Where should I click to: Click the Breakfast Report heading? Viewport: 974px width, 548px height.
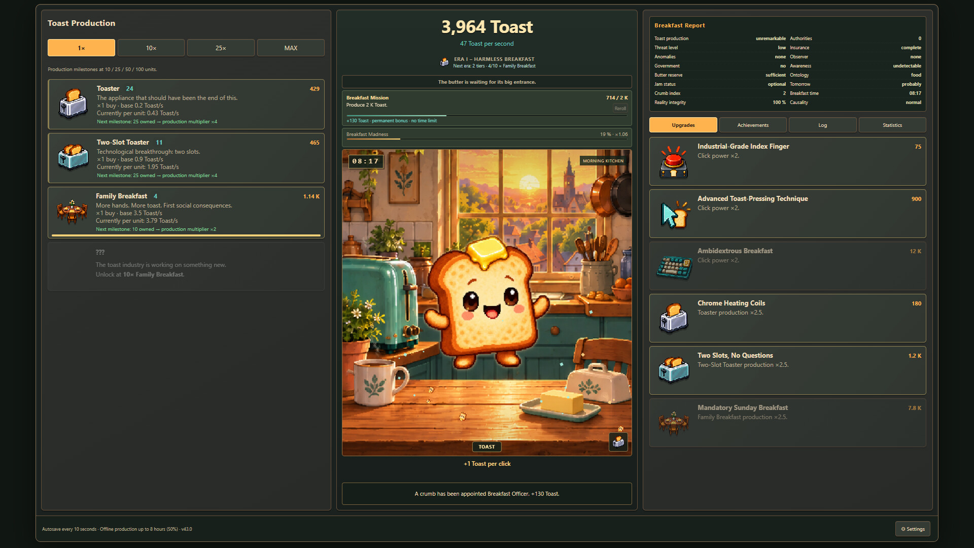click(x=679, y=25)
